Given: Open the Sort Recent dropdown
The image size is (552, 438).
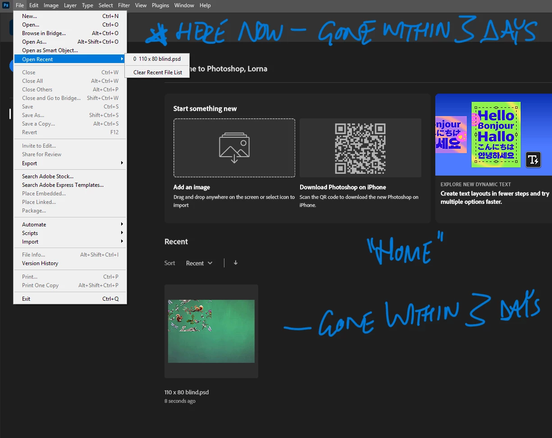Looking at the screenshot, I should tap(199, 263).
